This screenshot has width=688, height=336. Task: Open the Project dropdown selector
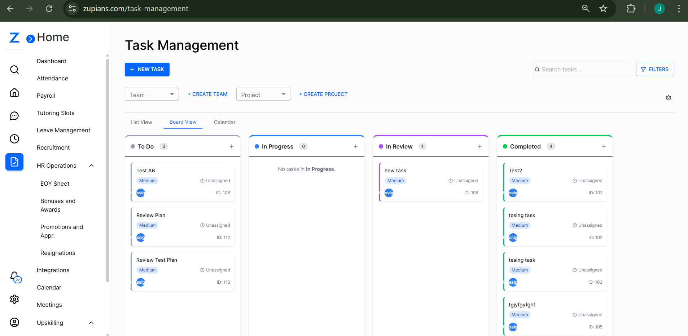263,94
